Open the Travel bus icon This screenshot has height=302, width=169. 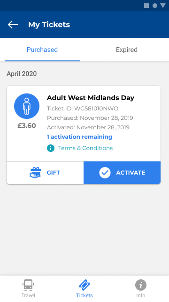click(28, 285)
